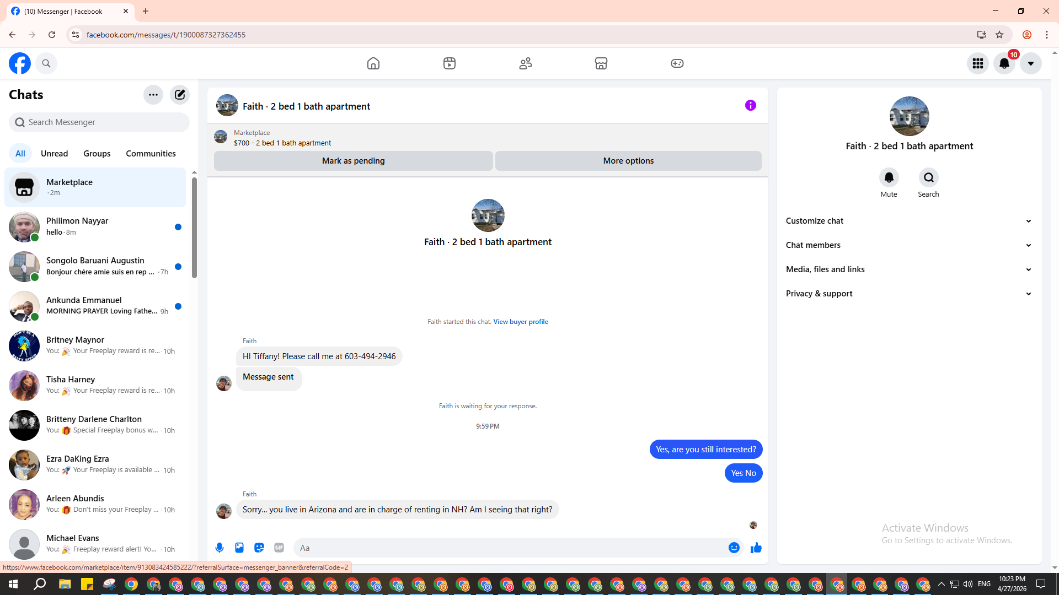Image resolution: width=1059 pixels, height=595 pixels.
Task: Choose a sticker with the sticker icon
Action: (259, 548)
